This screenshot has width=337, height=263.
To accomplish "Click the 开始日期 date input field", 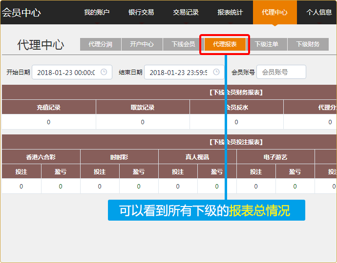I will pyautogui.click(x=66, y=72).
